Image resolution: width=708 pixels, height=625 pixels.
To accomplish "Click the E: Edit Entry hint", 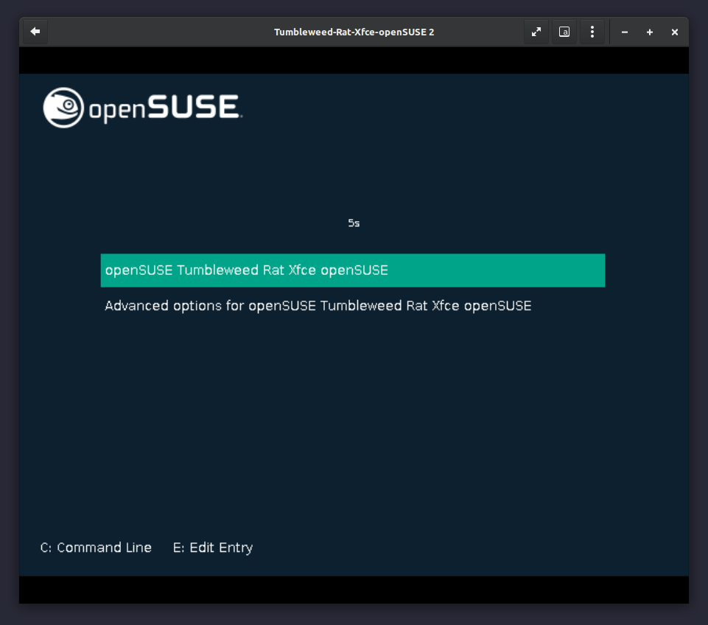I will click(213, 548).
